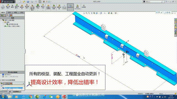Screen dimensions: 177x99
Task: Open Chrome from the Windows taskbar
Action: pos(30,97)
